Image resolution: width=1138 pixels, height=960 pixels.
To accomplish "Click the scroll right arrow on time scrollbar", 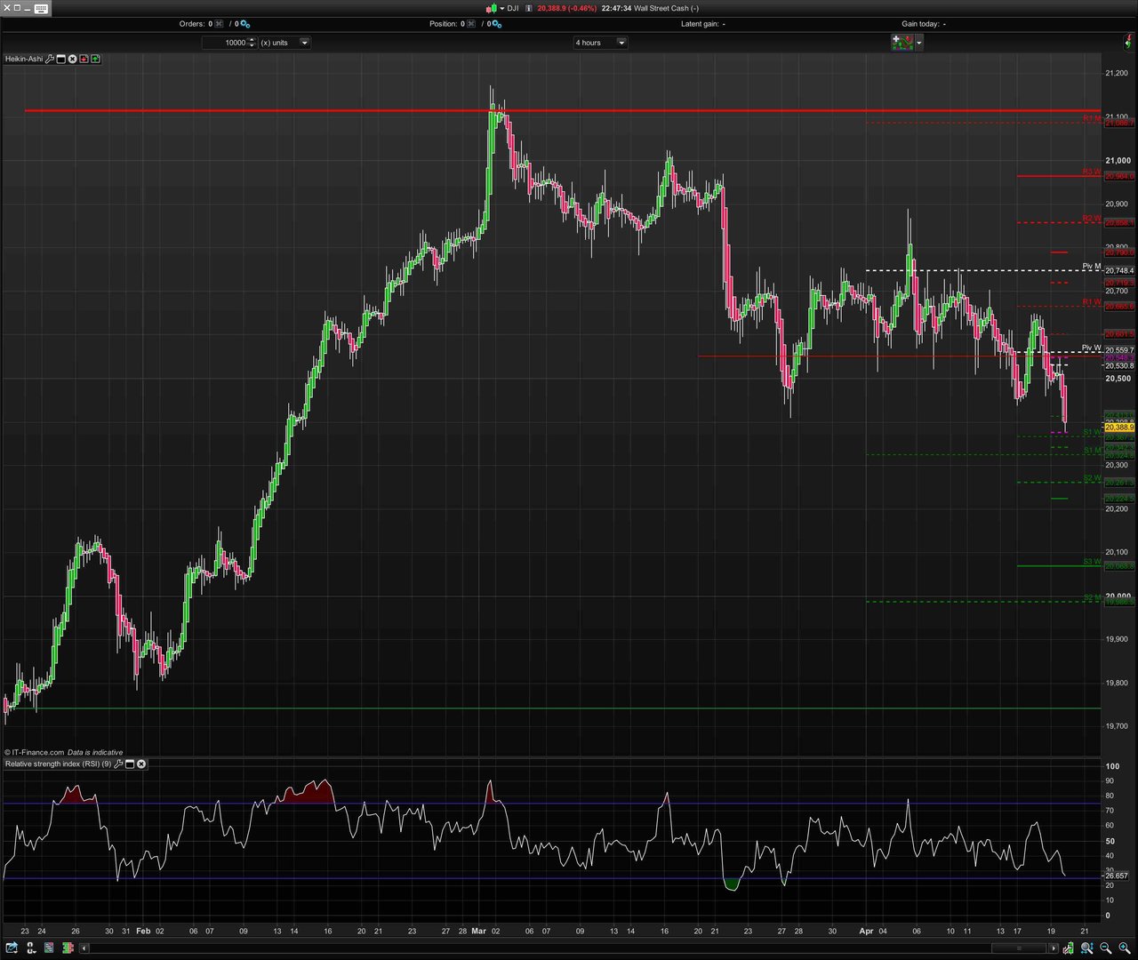I will (1054, 948).
